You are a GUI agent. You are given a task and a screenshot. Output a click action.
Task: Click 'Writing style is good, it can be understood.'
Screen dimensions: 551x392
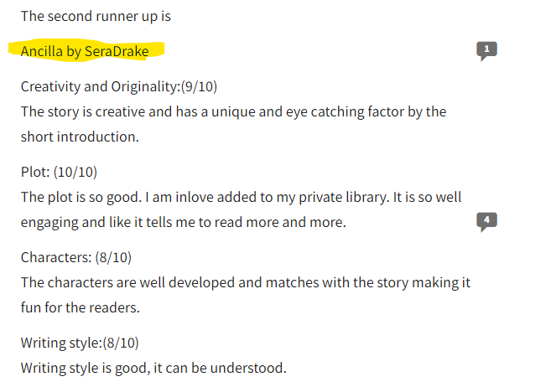click(153, 369)
